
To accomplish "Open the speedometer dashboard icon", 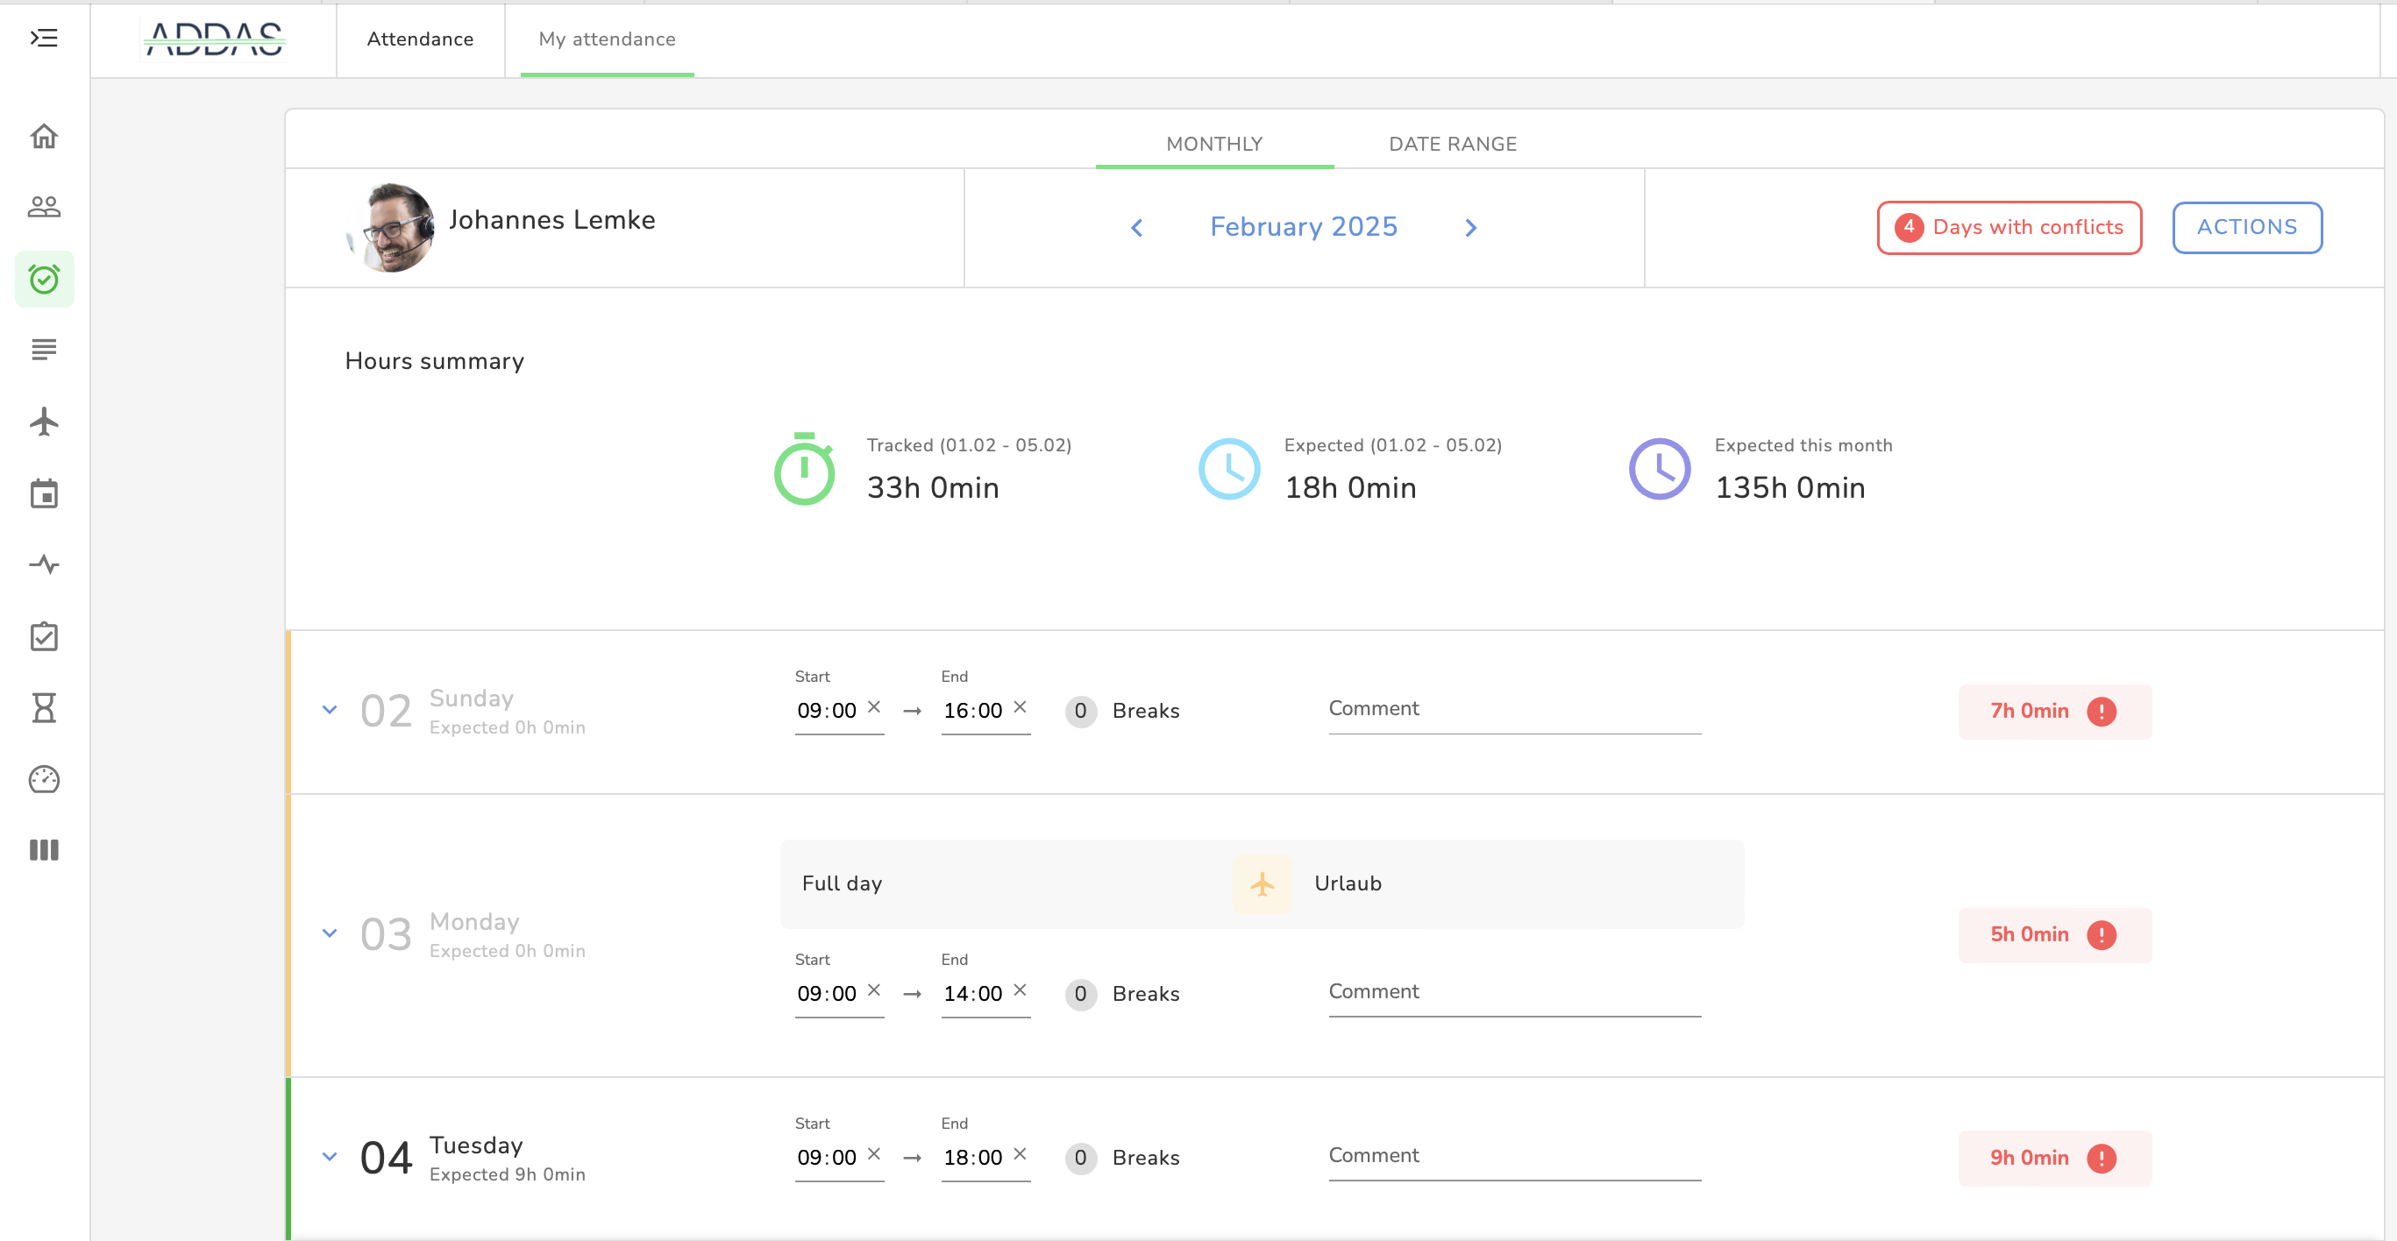I will tap(44, 778).
